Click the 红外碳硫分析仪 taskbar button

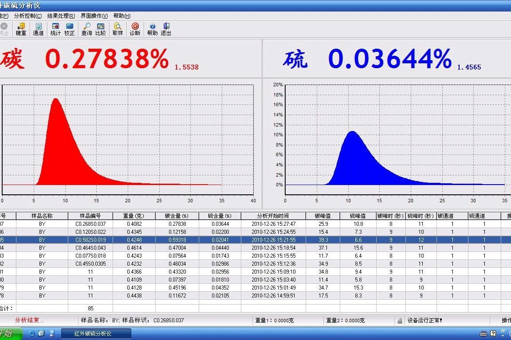96,333
